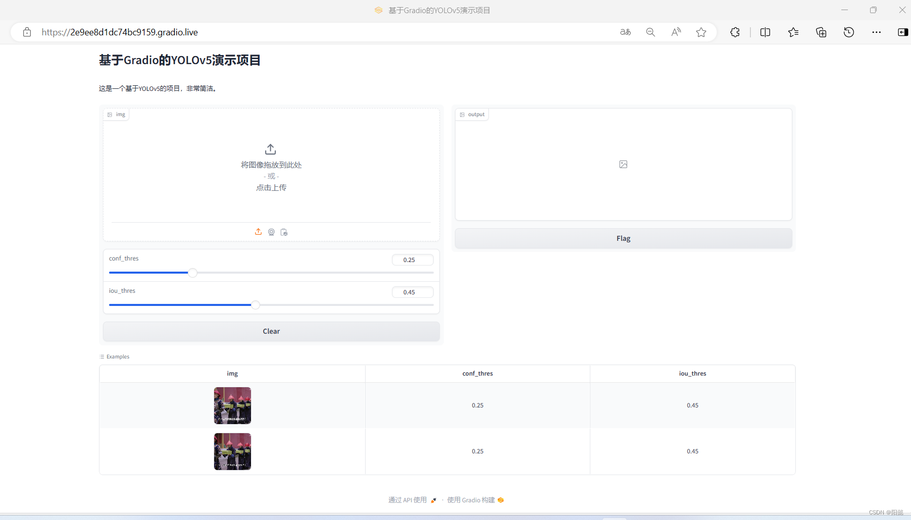
Task: Click iou_thres 0.45 in second example row
Action: [693, 451]
